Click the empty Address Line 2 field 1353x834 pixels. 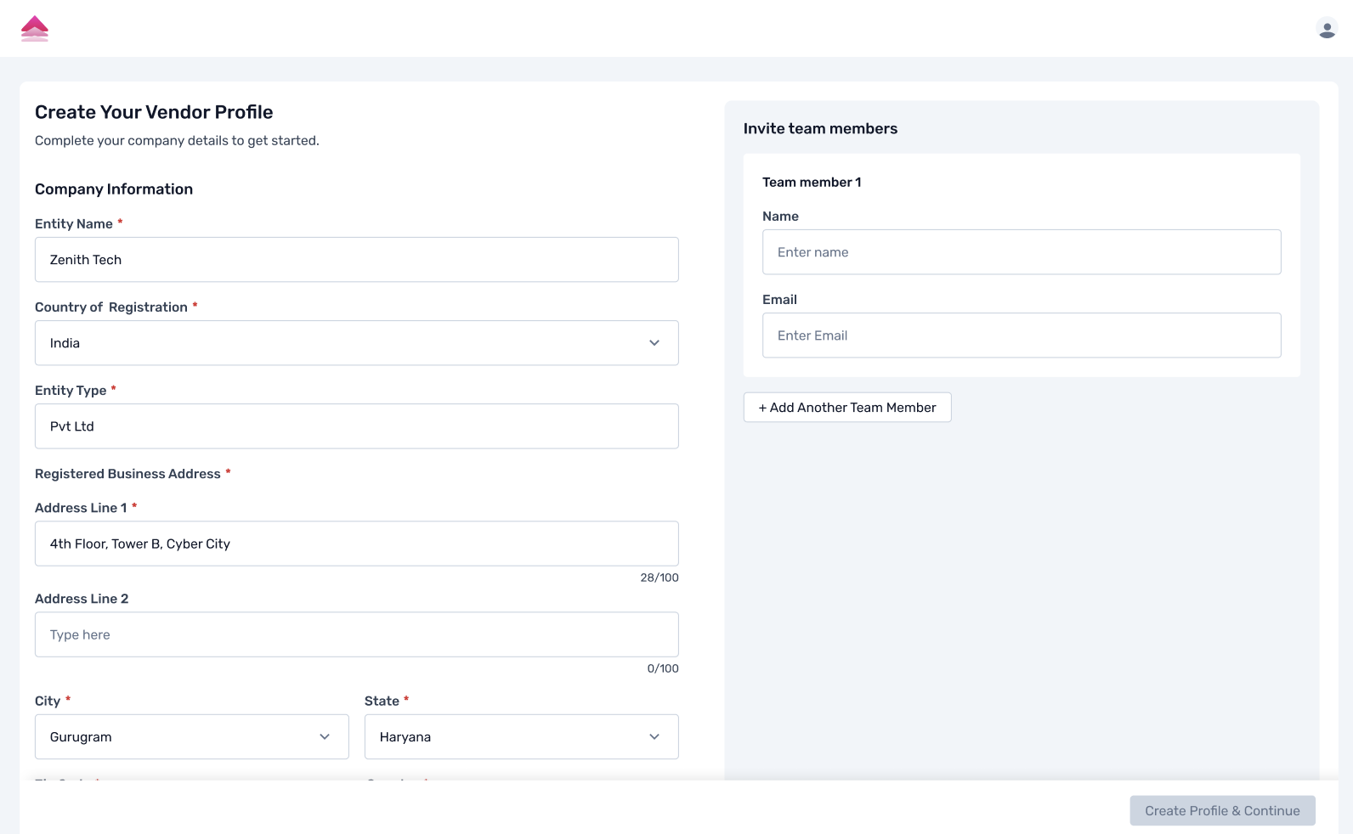click(356, 634)
